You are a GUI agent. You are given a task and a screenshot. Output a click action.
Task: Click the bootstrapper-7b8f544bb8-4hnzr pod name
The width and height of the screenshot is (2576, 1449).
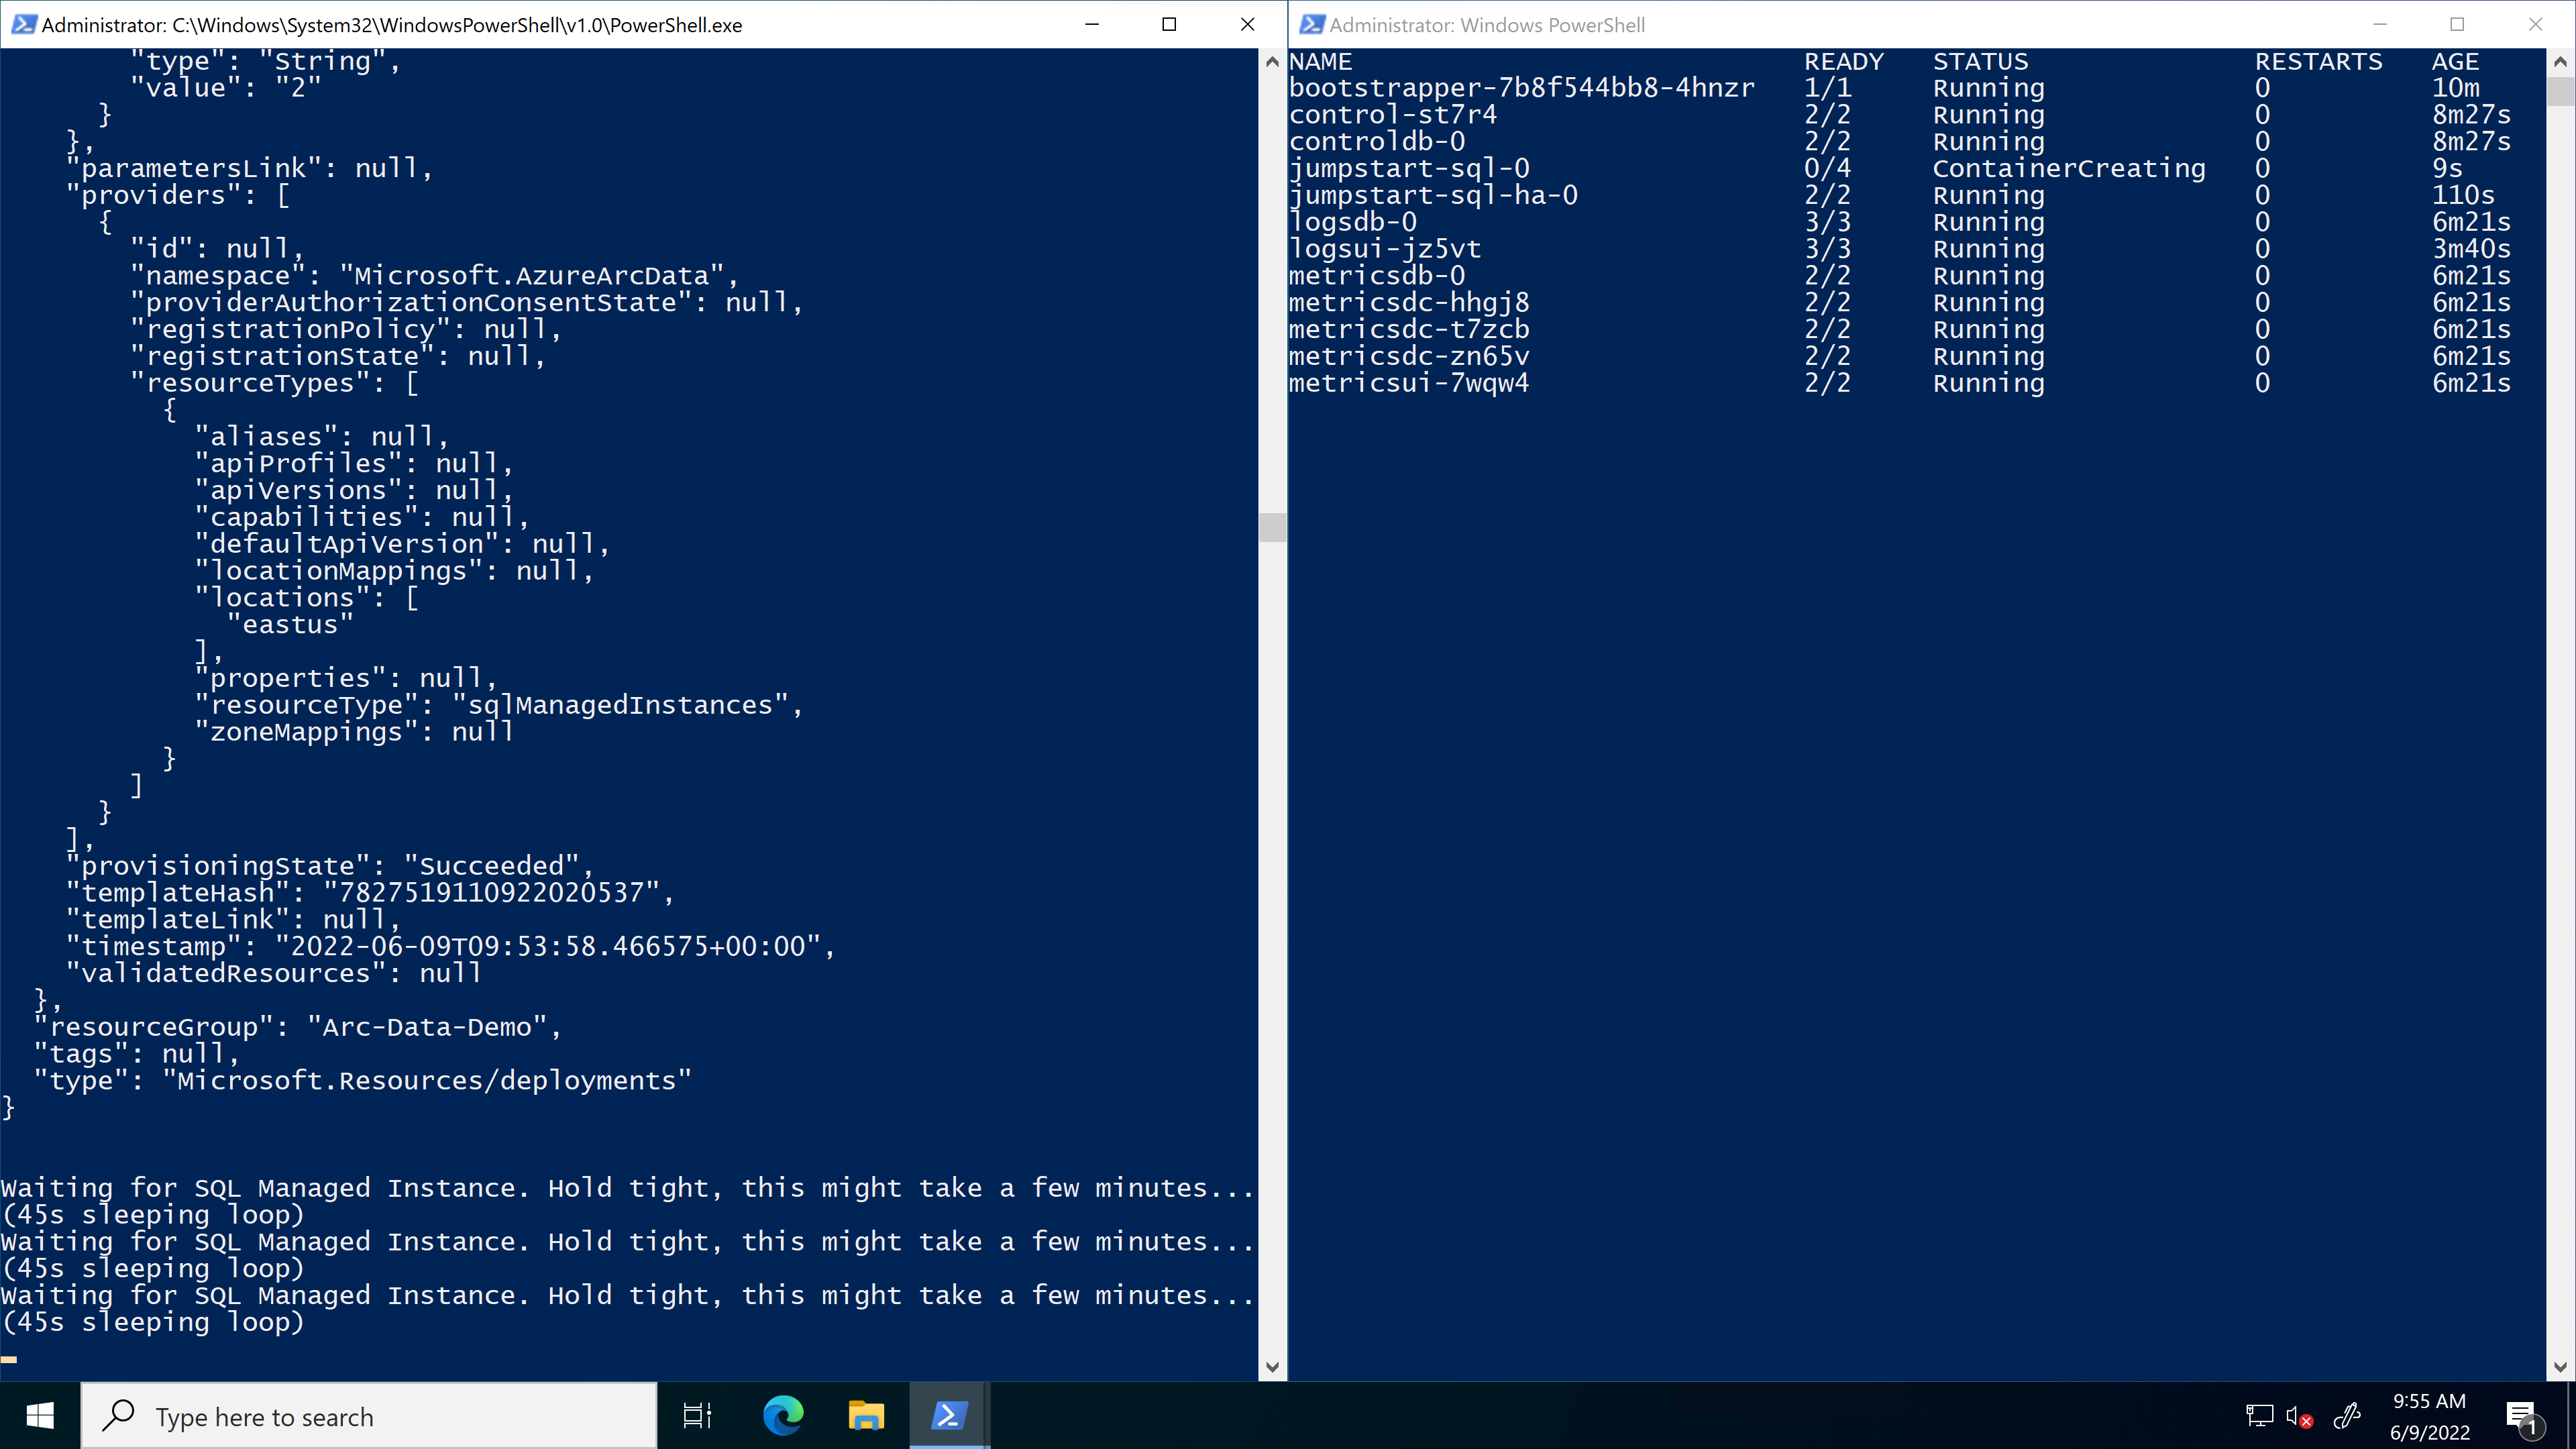point(1522,88)
